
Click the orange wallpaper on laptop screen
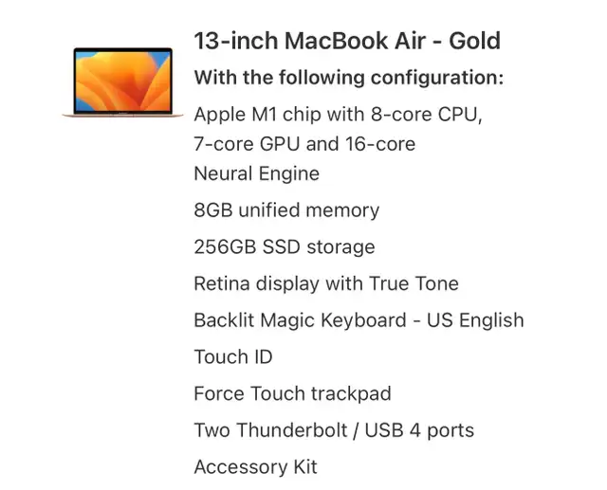(122, 82)
